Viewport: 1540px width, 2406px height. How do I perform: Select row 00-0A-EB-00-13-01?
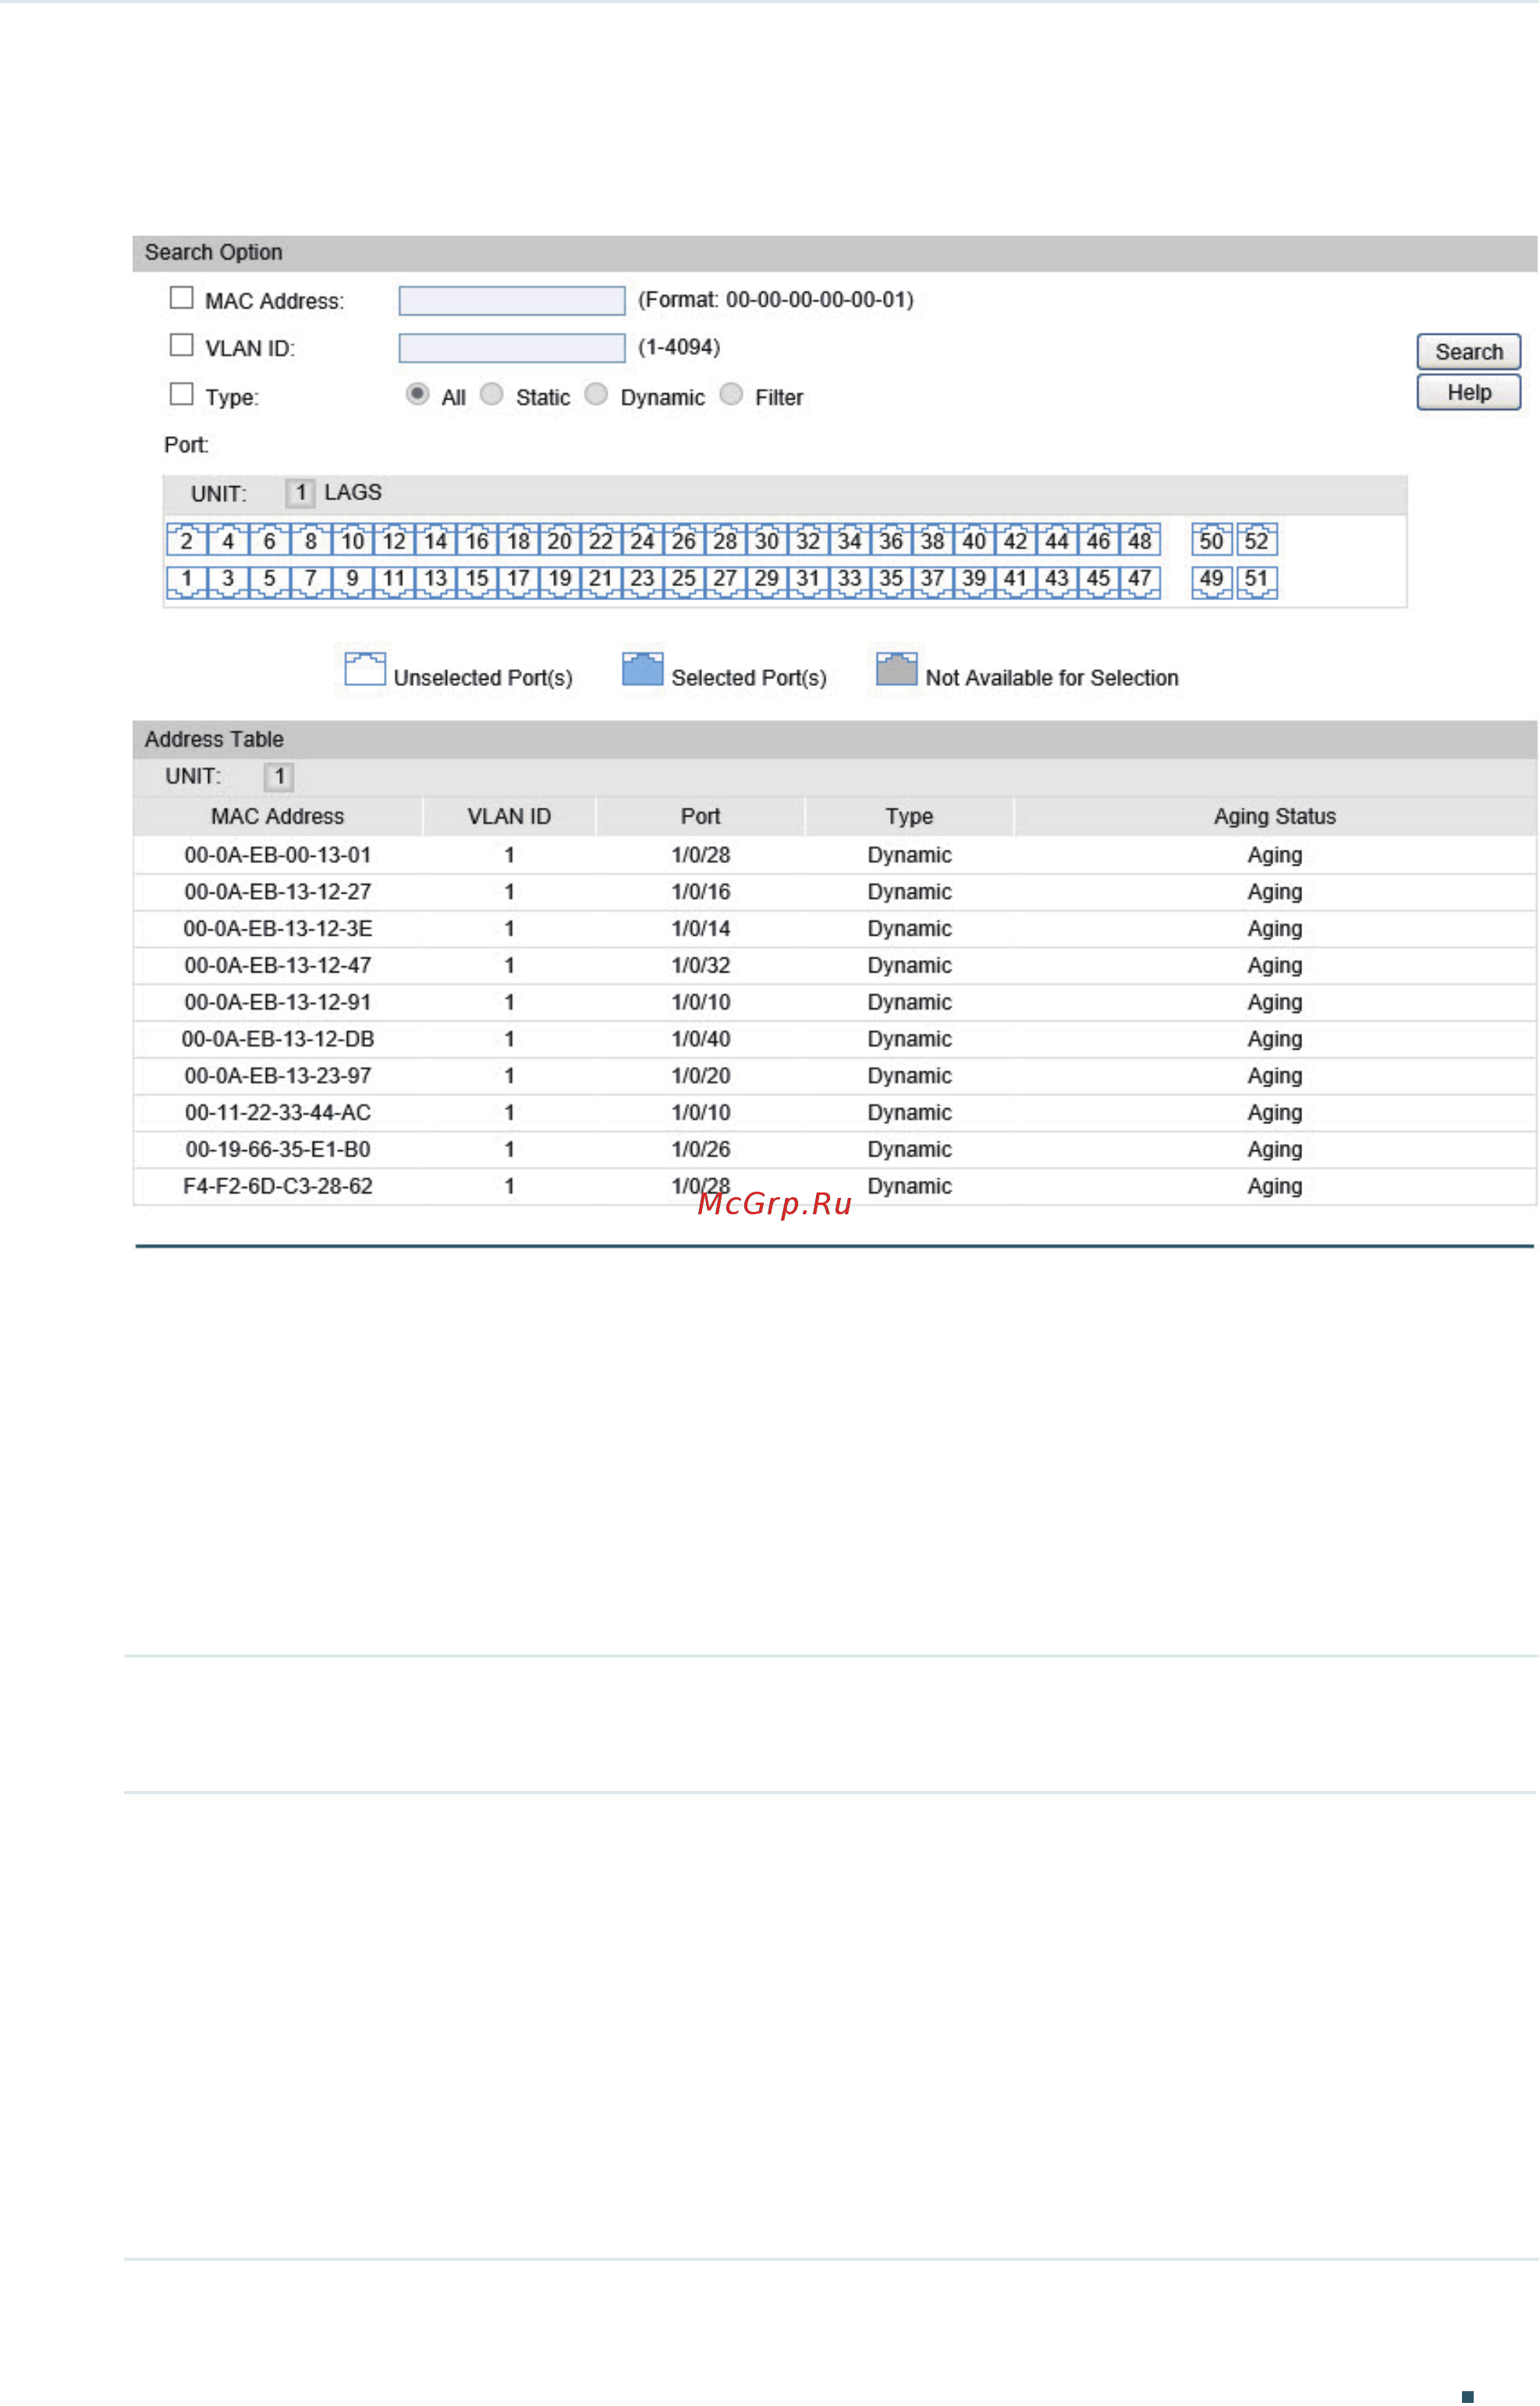(835, 855)
